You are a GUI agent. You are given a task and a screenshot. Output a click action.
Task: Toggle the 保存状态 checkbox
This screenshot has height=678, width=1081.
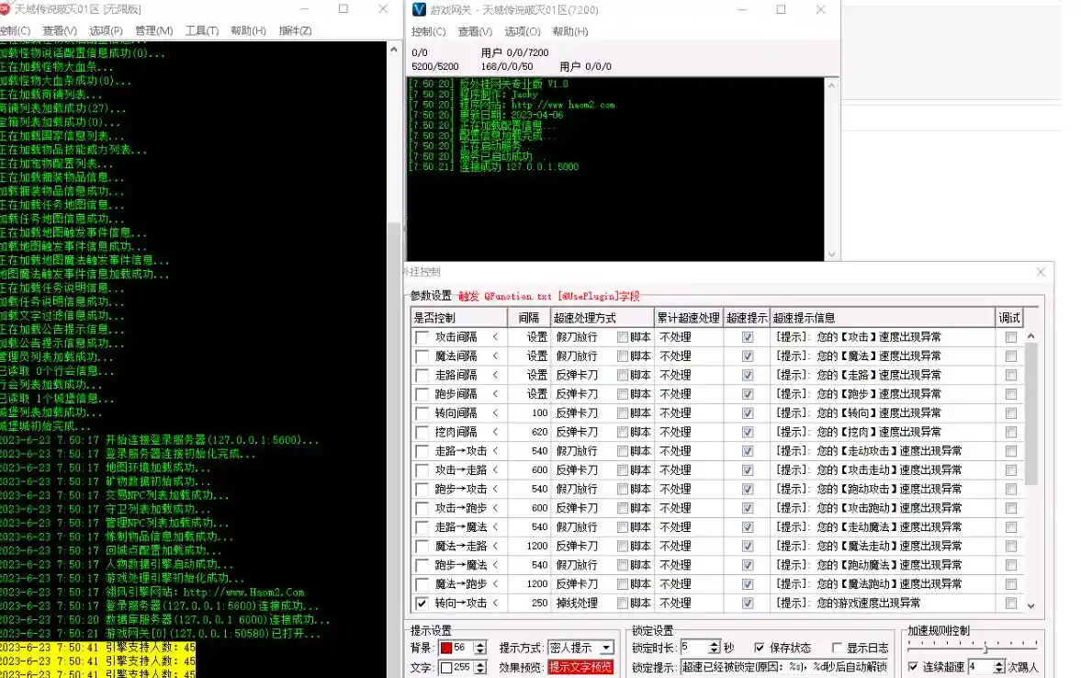[x=759, y=648]
